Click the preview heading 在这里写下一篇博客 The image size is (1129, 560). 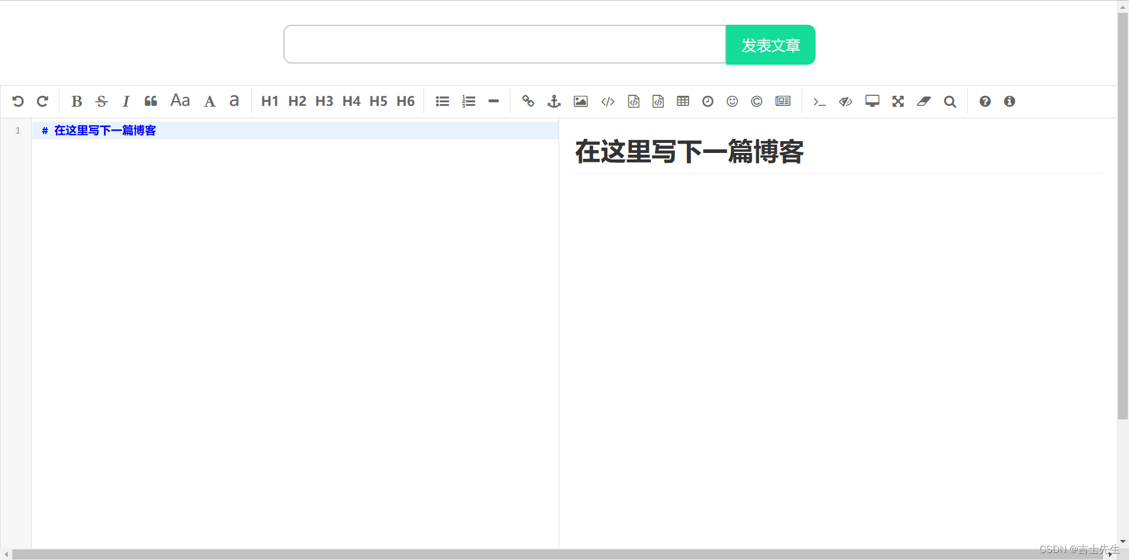[x=689, y=152]
